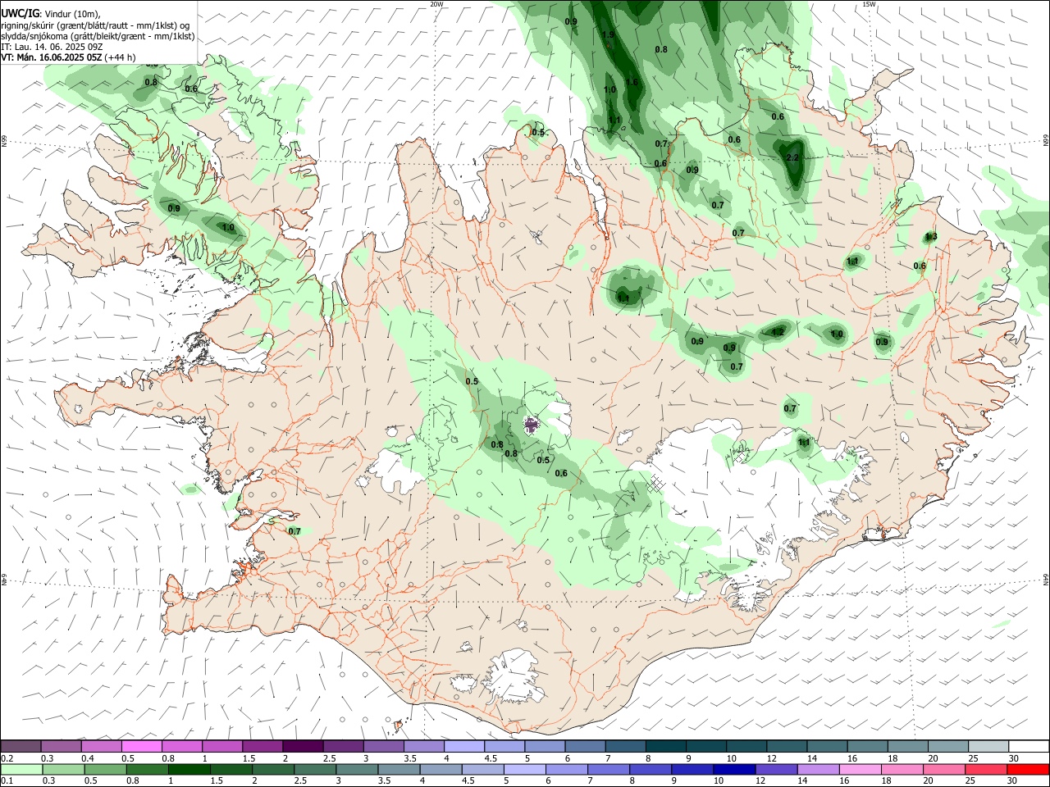Screen dimensions: 1050x787
Task: Click the 1.3 precipitation value in the east
Action: pos(930,236)
